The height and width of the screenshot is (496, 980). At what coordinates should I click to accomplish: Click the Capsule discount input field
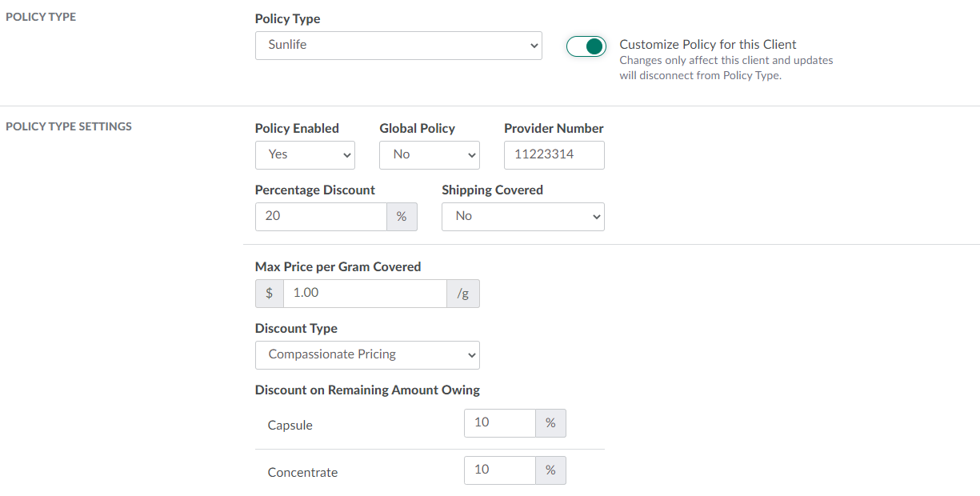[499, 423]
